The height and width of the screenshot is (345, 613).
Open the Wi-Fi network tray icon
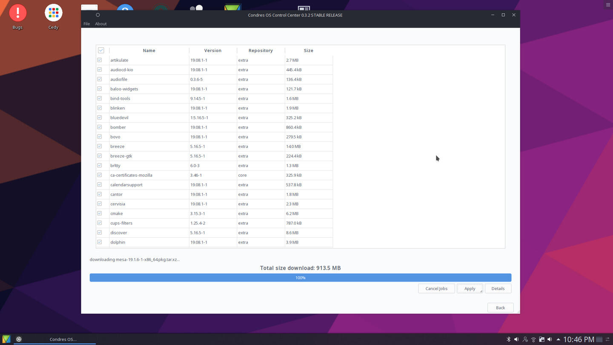pos(533,339)
